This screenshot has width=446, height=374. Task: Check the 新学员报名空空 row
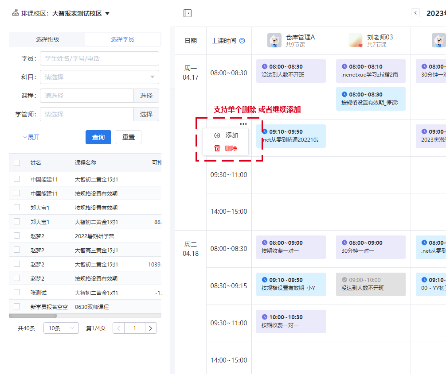coord(17,306)
